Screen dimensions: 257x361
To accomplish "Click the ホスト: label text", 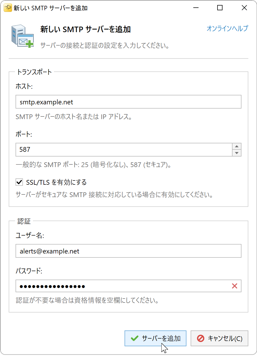I will (24, 86).
